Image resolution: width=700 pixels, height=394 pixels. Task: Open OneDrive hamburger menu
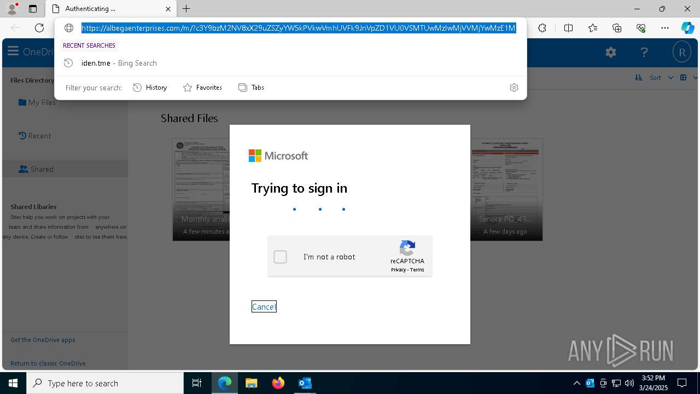(13, 52)
